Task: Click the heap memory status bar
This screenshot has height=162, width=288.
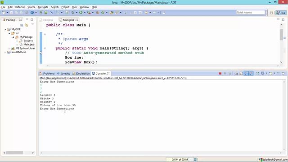Action: click(180, 159)
